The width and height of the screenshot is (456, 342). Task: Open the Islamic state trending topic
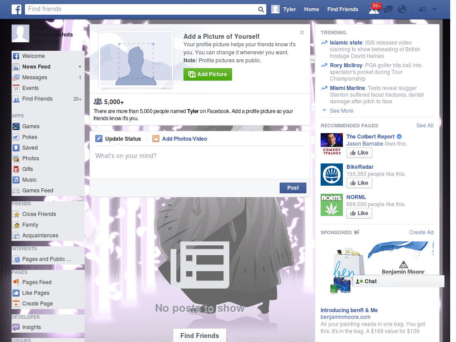[x=346, y=43]
